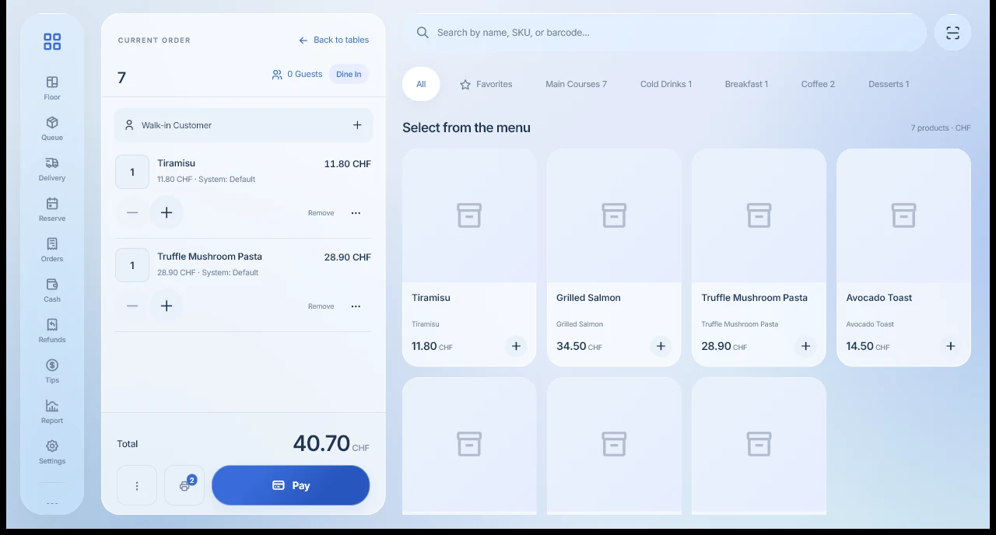Image resolution: width=996 pixels, height=535 pixels.
Task: Switch to the Desserts tab
Action: [x=889, y=84]
